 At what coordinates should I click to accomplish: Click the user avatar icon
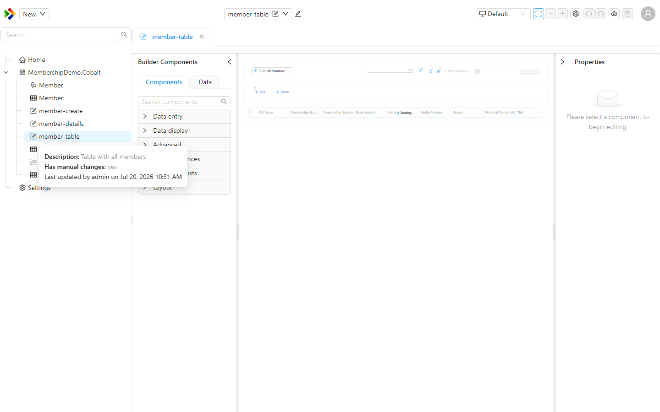click(x=648, y=14)
